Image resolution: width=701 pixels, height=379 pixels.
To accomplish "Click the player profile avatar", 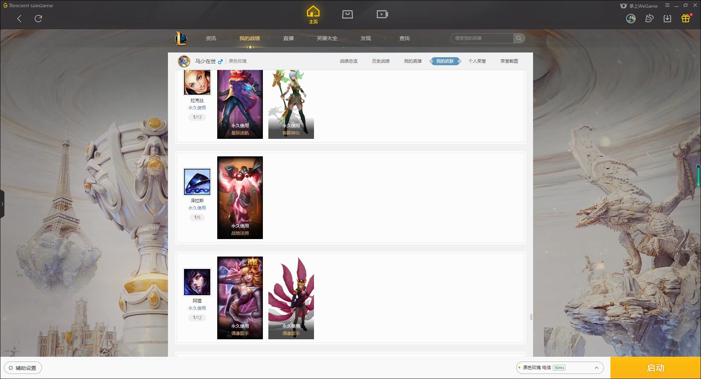I will coord(184,61).
